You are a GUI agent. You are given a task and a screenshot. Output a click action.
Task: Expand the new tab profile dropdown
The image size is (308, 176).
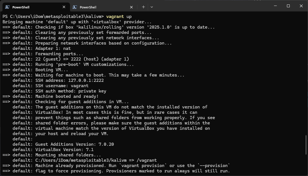point(152,7)
